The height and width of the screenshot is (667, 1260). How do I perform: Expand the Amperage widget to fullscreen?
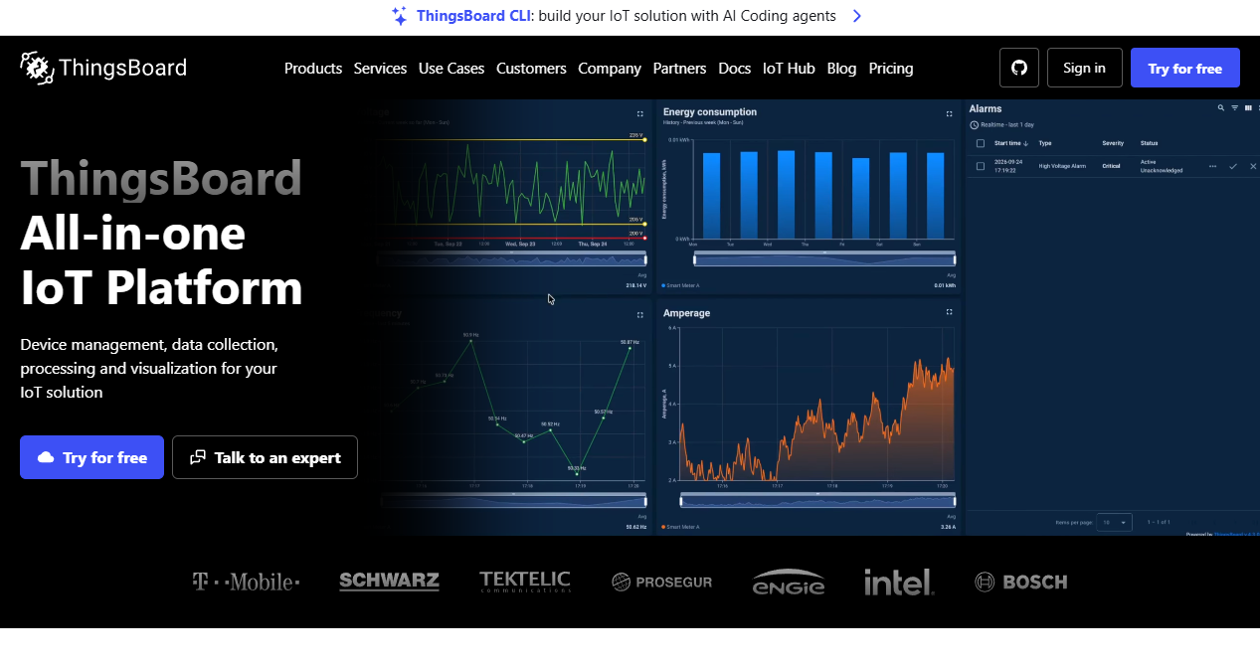(949, 312)
